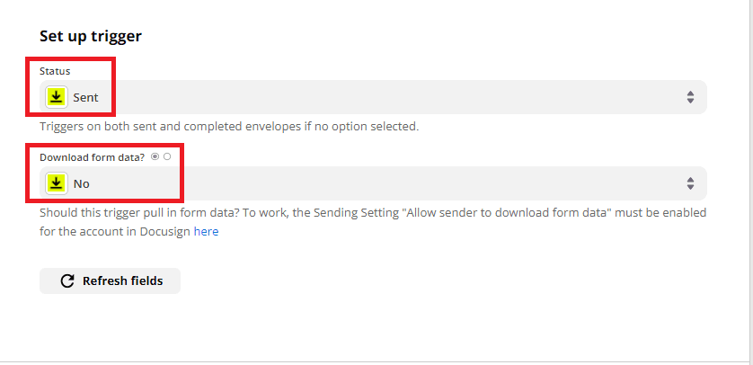Click the 'Download form data?' label
Viewport: 753px width, 365px height.
pyautogui.click(x=93, y=156)
